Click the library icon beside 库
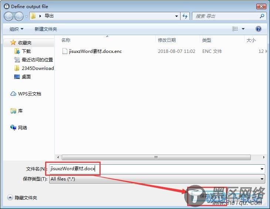 (x=13, y=111)
